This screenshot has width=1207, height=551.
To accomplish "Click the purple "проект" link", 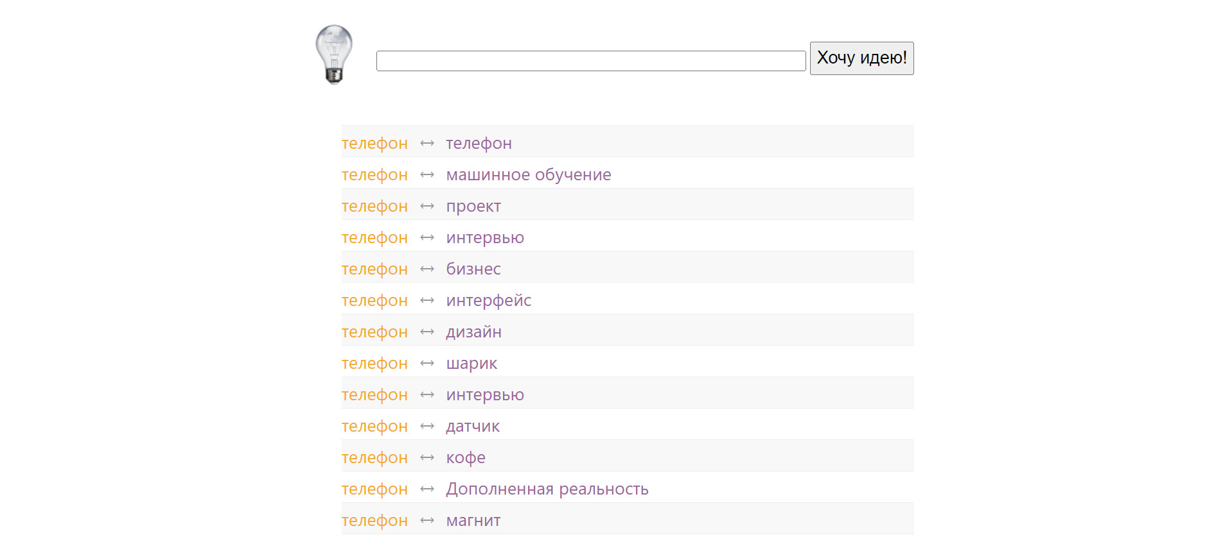I will point(473,207).
